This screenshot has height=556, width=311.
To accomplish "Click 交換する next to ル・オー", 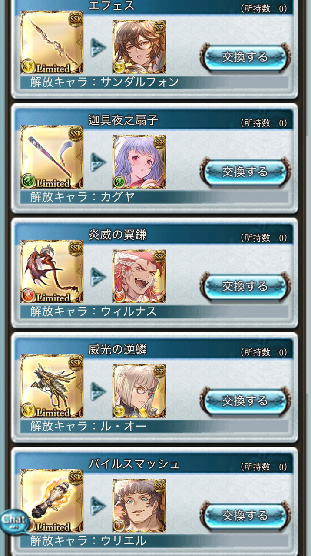I will pyautogui.click(x=245, y=401).
